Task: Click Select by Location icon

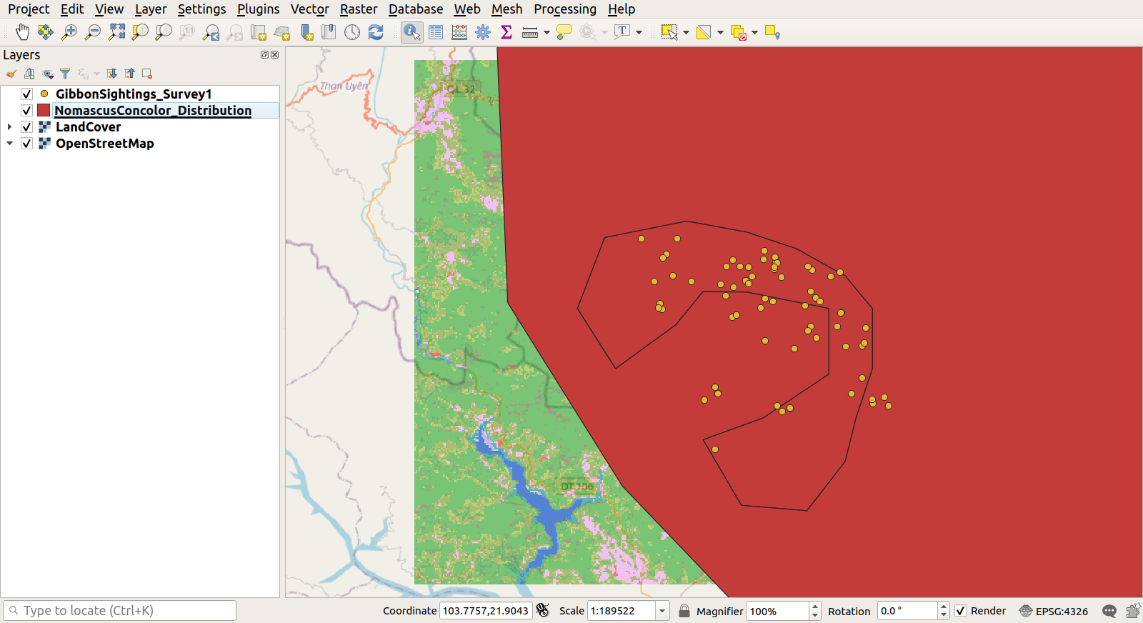Action: 772,32
